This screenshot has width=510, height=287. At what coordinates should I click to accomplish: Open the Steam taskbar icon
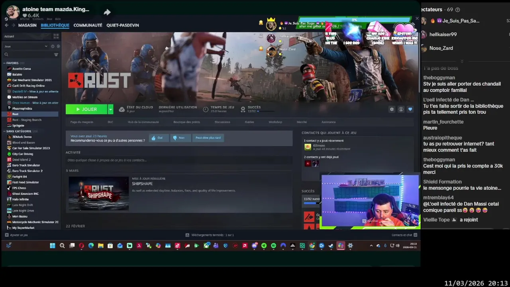click(331, 246)
